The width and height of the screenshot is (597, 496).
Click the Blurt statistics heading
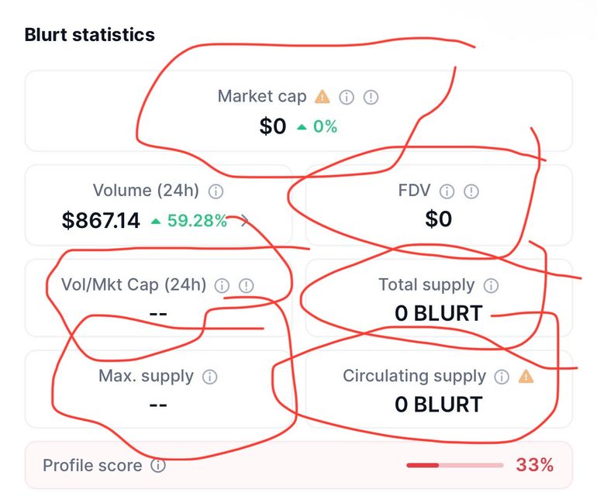pyautogui.click(x=90, y=35)
